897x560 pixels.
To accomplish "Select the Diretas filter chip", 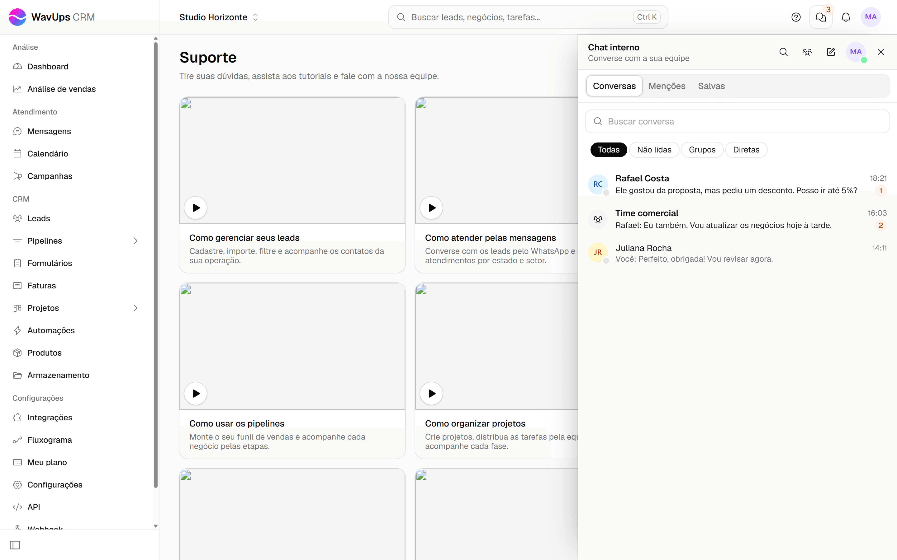I will 746,150.
